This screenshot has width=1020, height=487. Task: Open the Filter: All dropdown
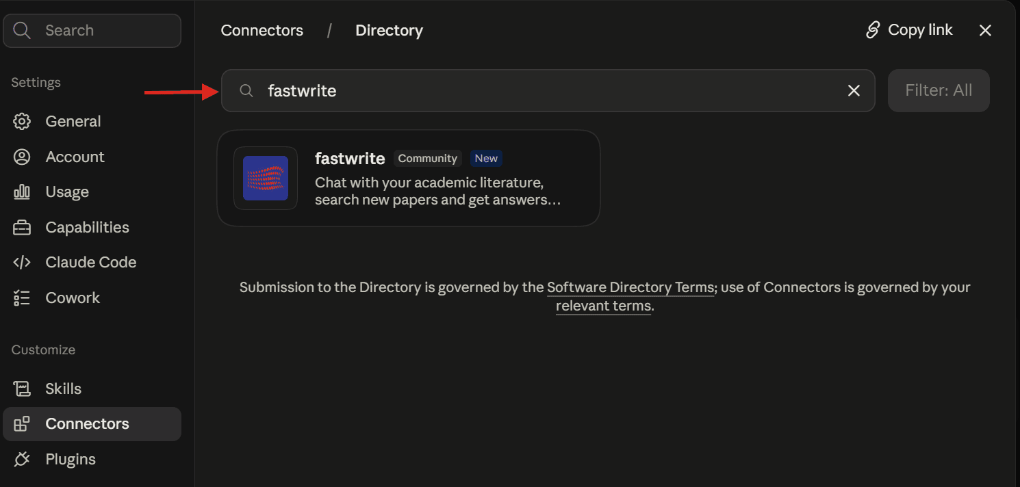pyautogui.click(x=939, y=90)
